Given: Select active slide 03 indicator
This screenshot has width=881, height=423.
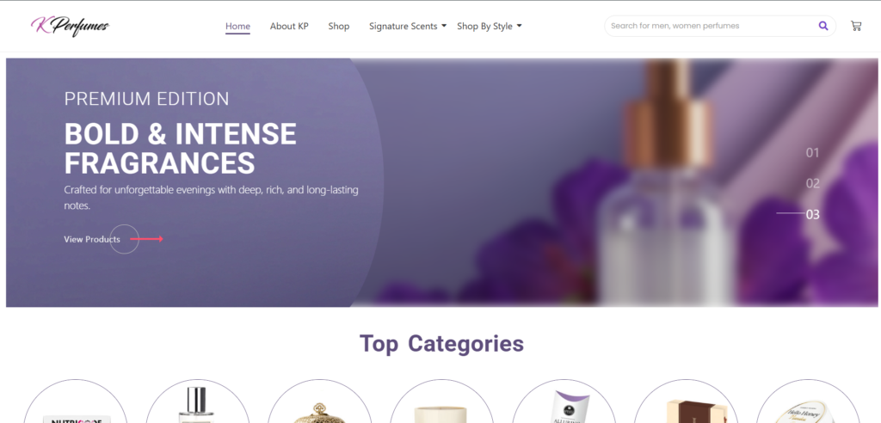Looking at the screenshot, I should 812,214.
